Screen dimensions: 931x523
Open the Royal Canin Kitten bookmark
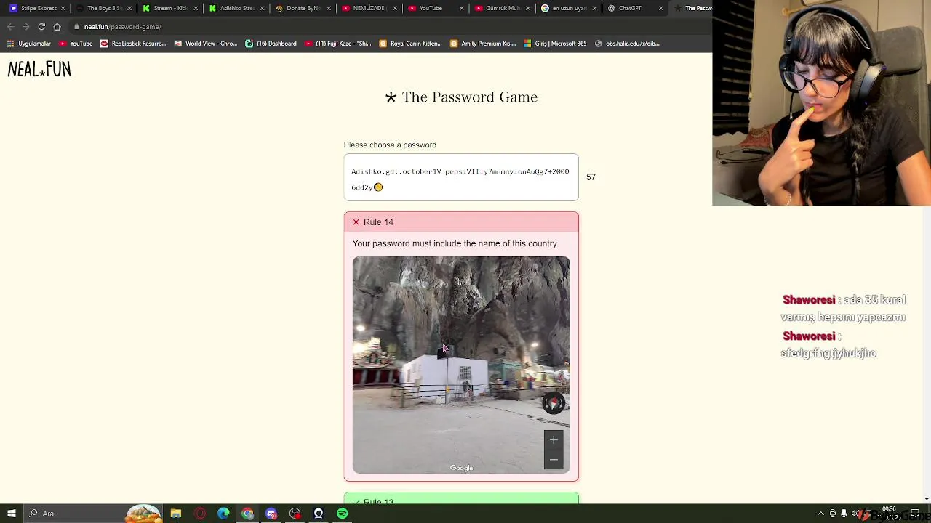tap(410, 44)
